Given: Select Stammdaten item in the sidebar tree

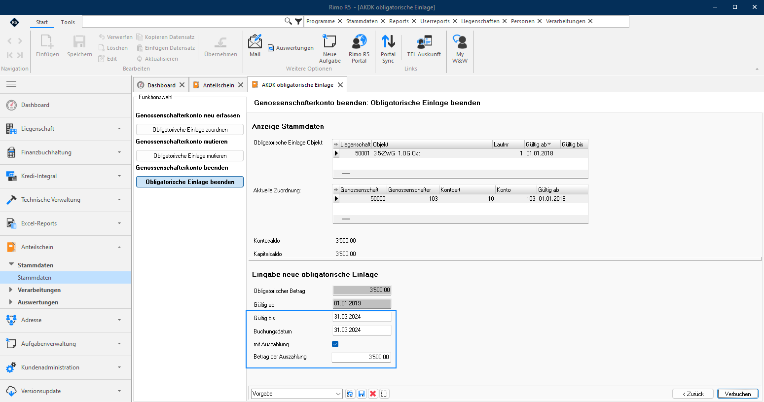Looking at the screenshot, I should point(66,277).
